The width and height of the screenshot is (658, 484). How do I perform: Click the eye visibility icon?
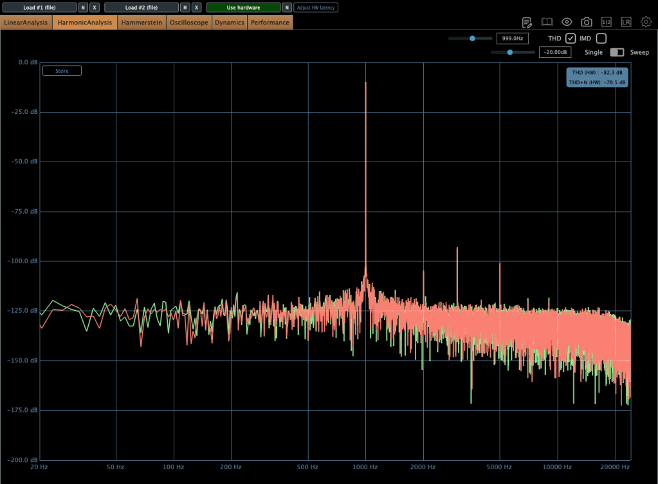coord(567,23)
